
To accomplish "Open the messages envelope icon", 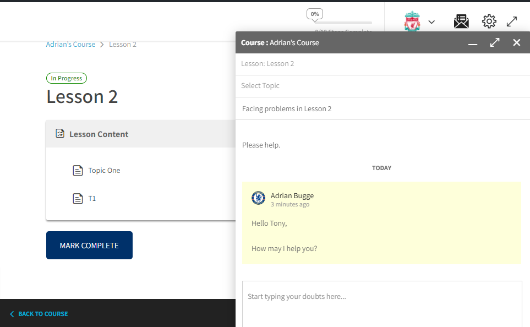I will click(461, 21).
